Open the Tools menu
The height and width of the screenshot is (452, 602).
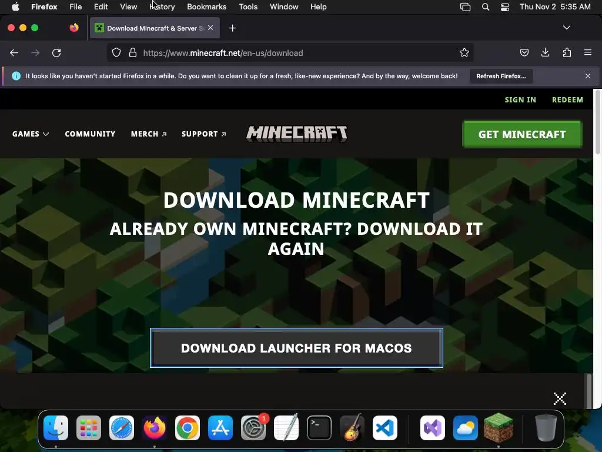point(248,6)
